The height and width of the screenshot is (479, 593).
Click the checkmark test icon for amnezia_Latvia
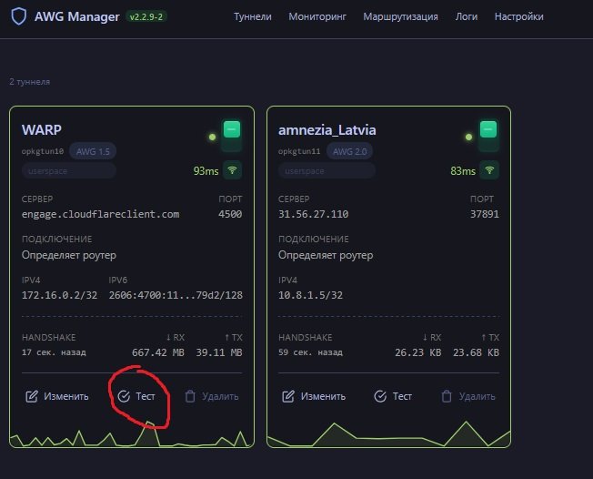pos(380,396)
